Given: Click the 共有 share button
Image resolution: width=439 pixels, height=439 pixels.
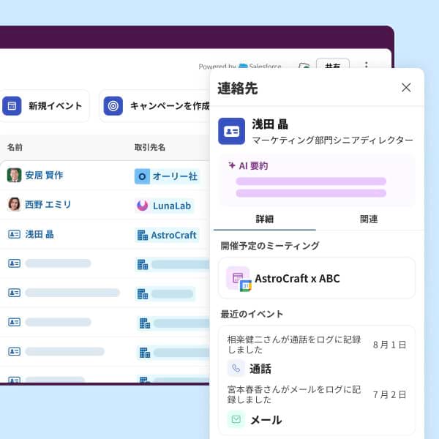Looking at the screenshot, I should coord(333,64).
